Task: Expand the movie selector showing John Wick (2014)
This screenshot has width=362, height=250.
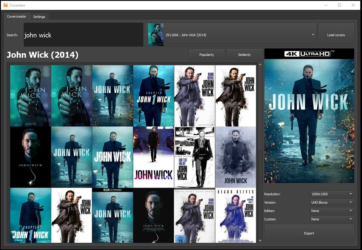Action: [231, 35]
